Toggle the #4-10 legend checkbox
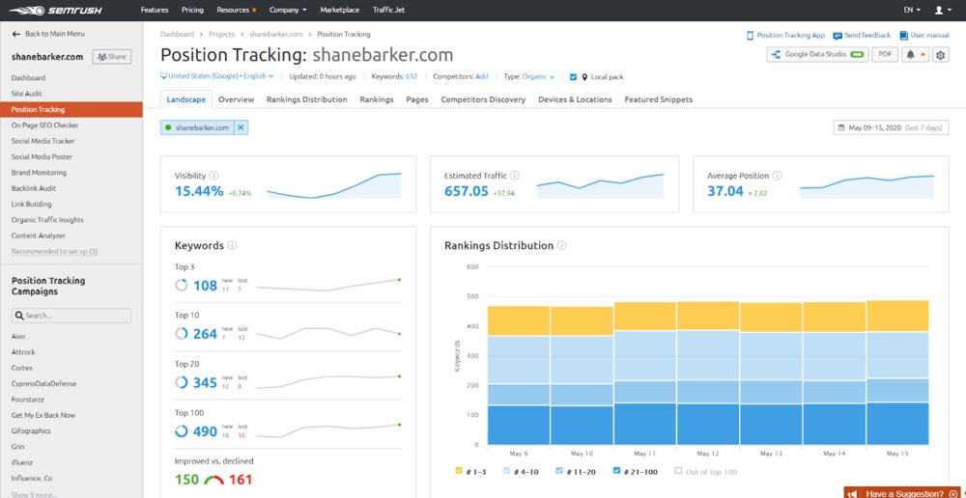Viewport: 966px width, 498px height. coord(508,470)
